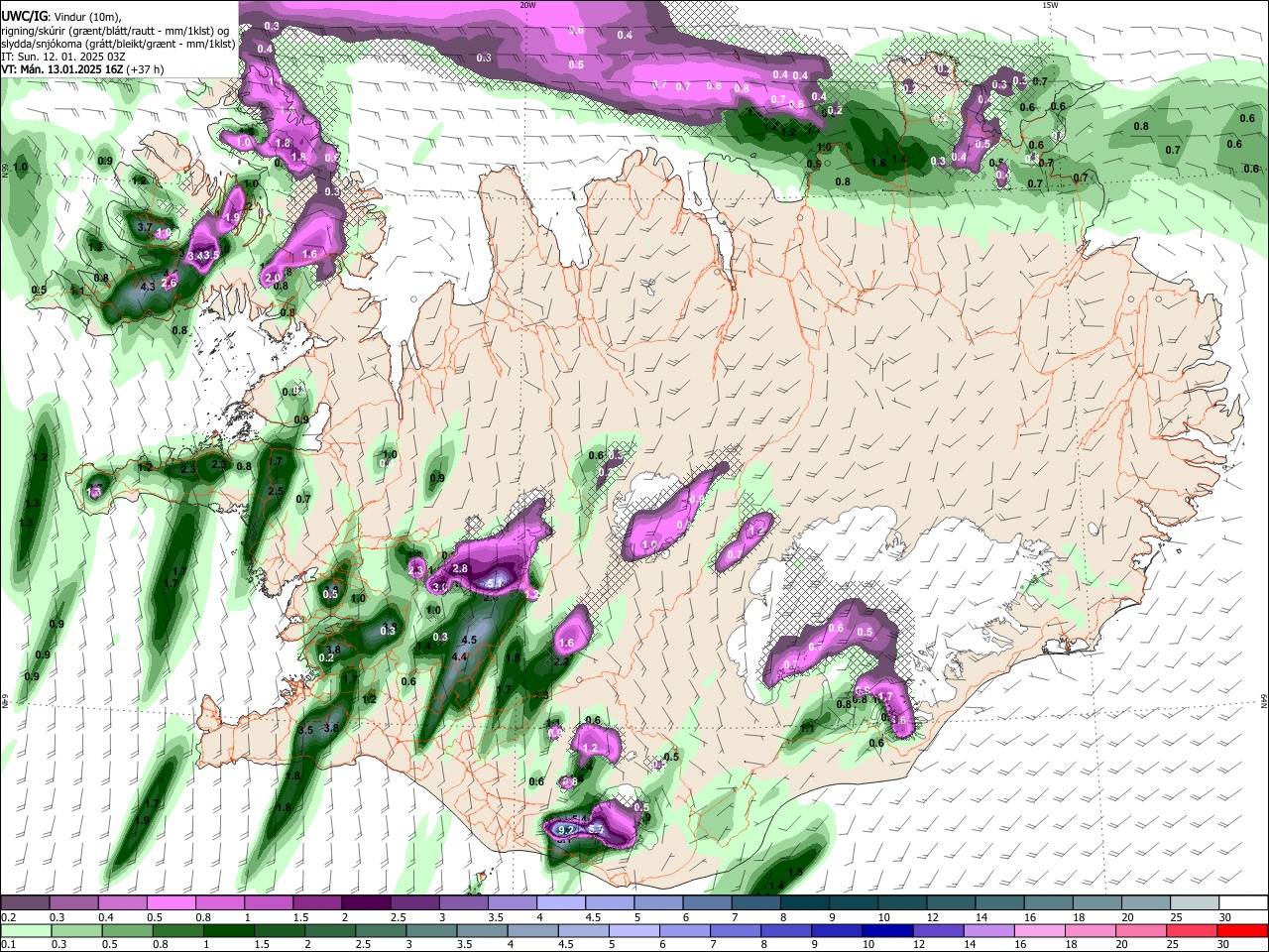The height and width of the screenshot is (952, 1269).
Task: Click the '30' label in the upper legend row
Action: [x=1224, y=917]
